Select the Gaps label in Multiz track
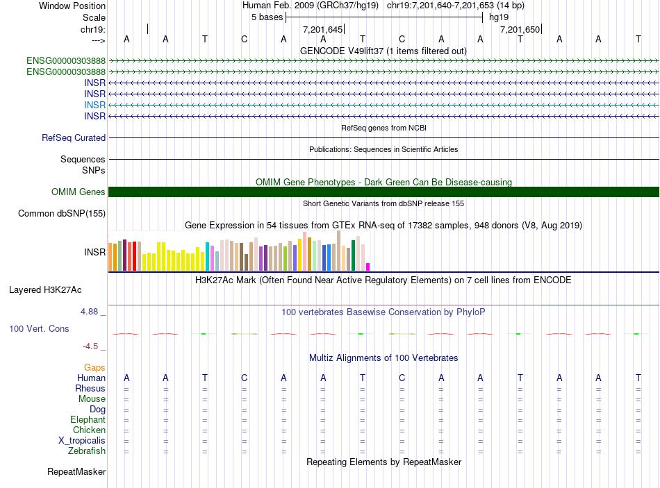Image resolution: width=660 pixels, height=488 pixels. (94, 368)
